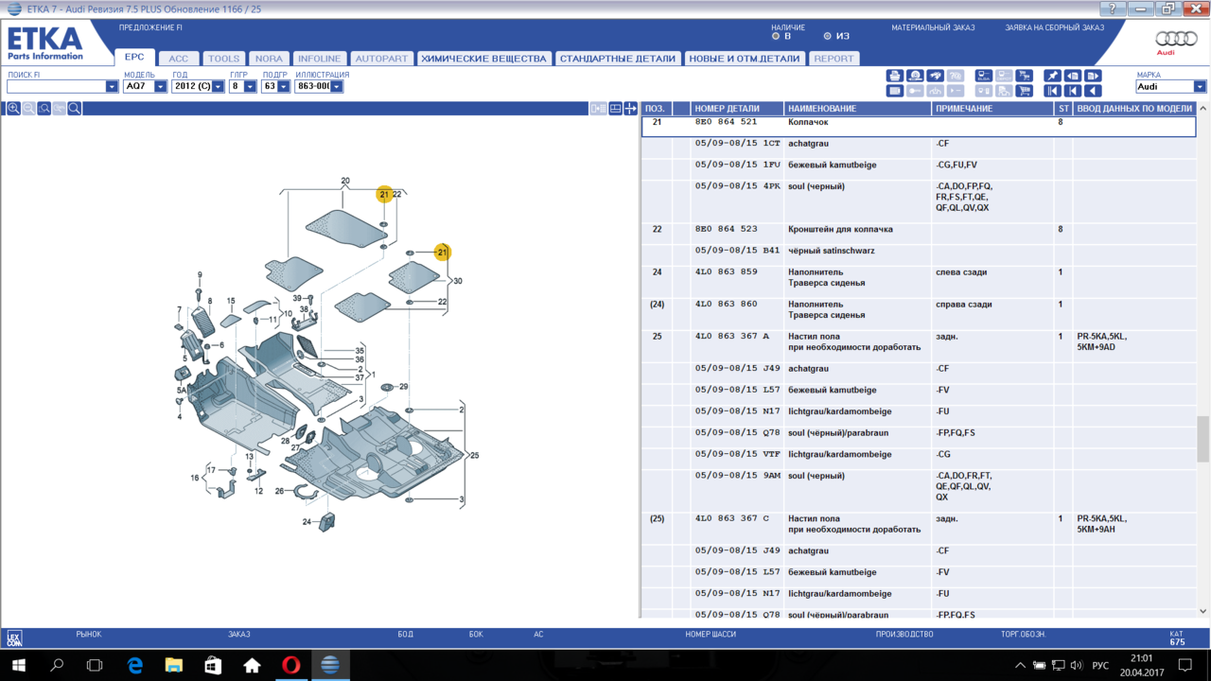The width and height of the screenshot is (1211, 681).
Task: Select part 4L0 863 367 A row
Action: pos(918,342)
